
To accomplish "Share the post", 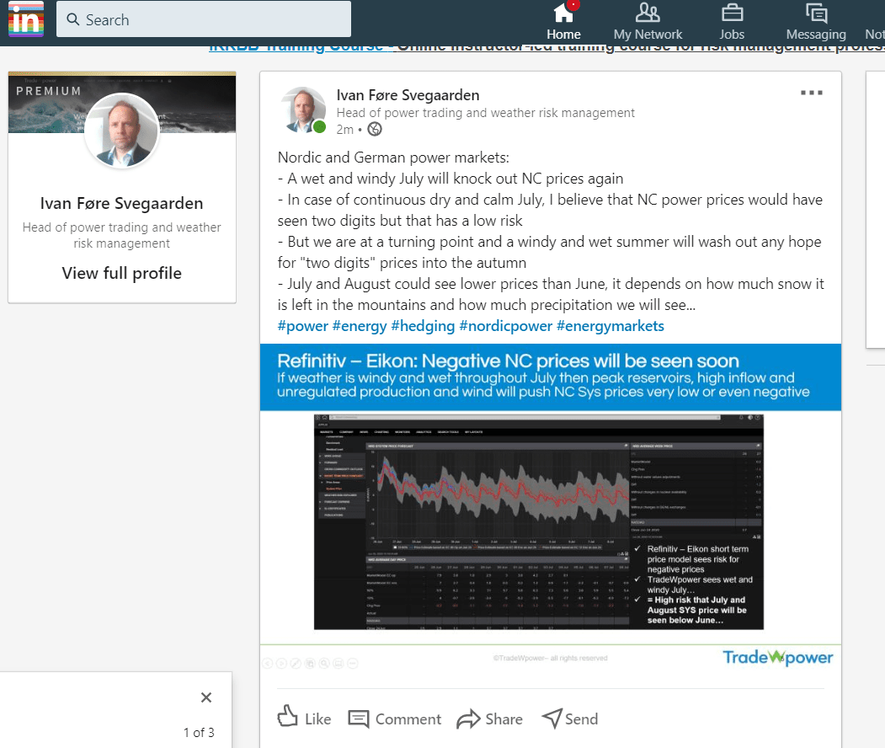I will (489, 719).
